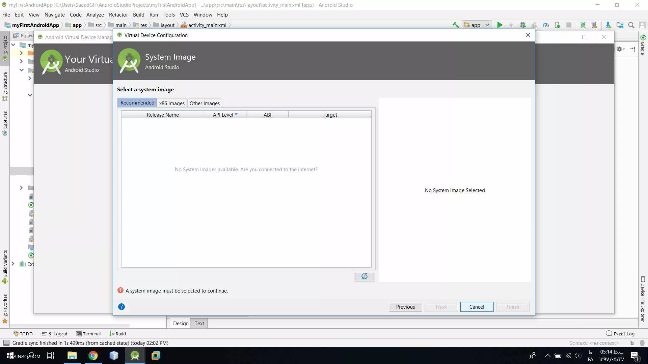Open the Captures side panel
Image resolution: width=648 pixels, height=364 pixels.
click(5, 123)
